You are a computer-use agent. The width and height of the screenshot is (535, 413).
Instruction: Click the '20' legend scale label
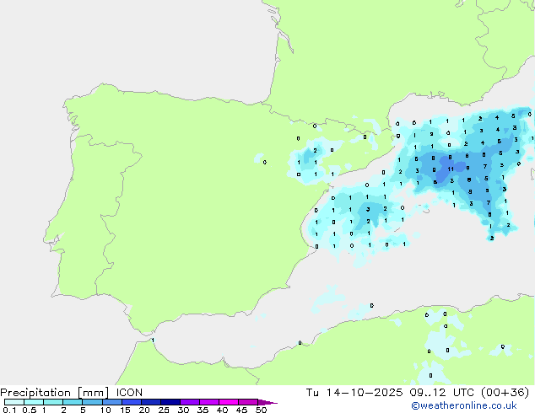pyautogui.click(x=144, y=410)
